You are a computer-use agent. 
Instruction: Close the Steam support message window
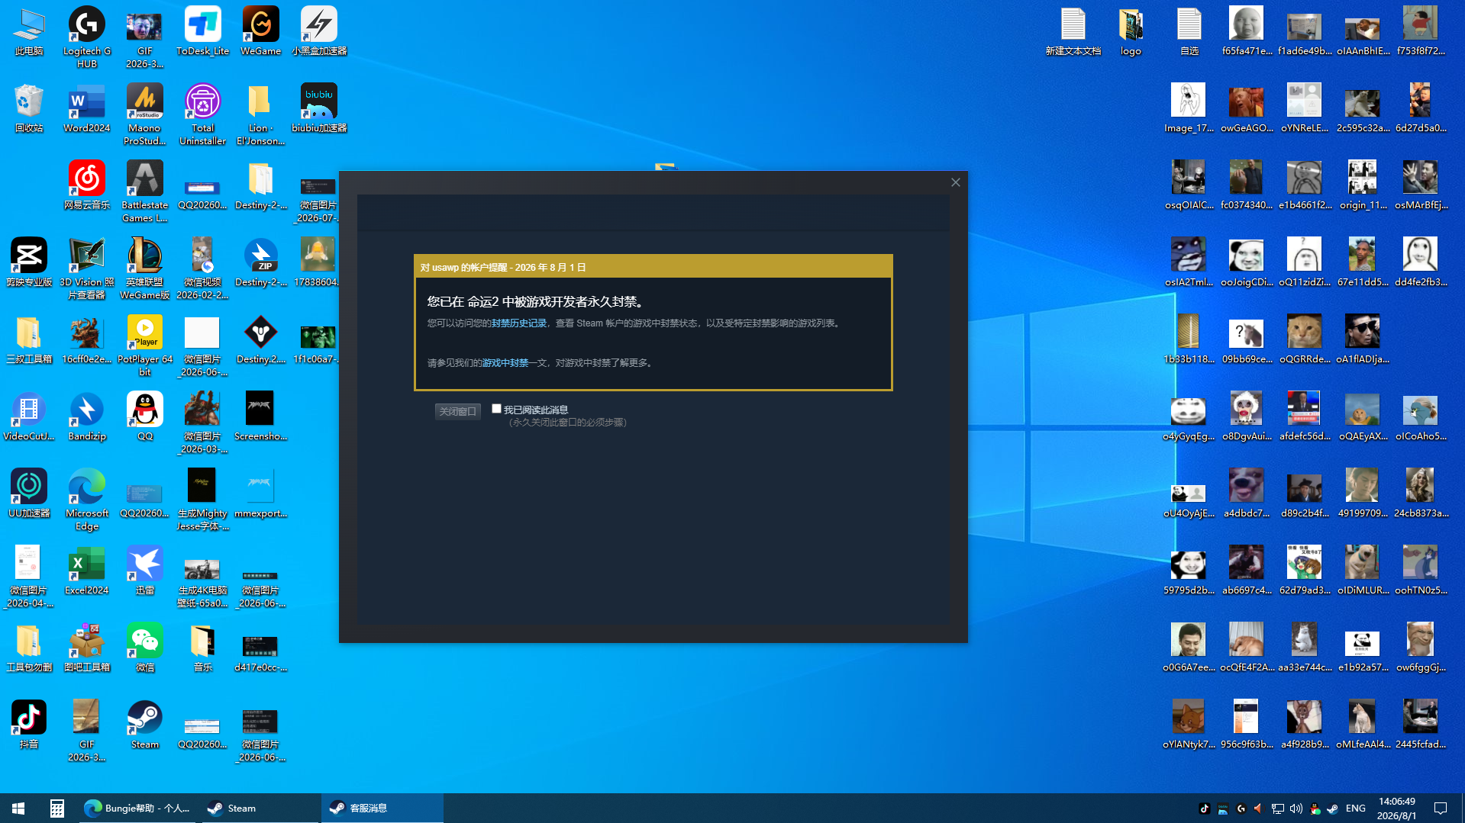click(955, 182)
